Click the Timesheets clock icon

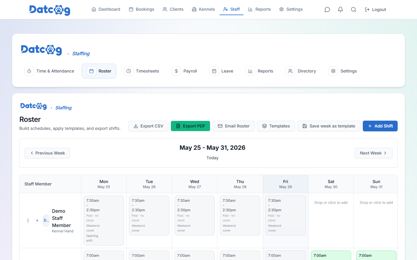pos(129,71)
